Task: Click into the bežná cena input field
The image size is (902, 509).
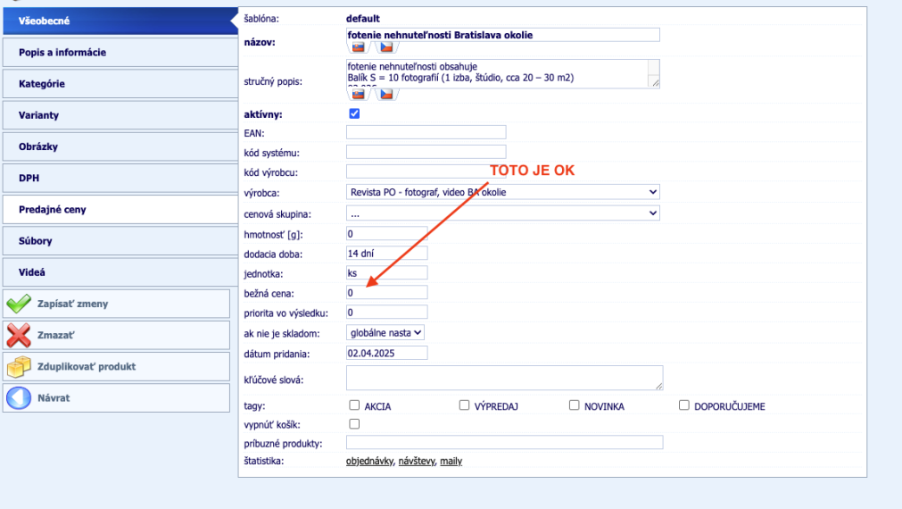Action: [386, 293]
